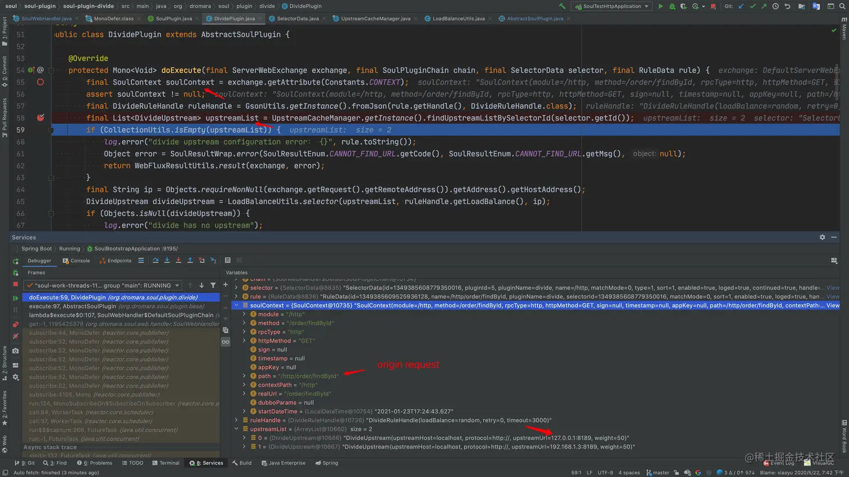Collapse the upstreamList variable node

(236, 429)
